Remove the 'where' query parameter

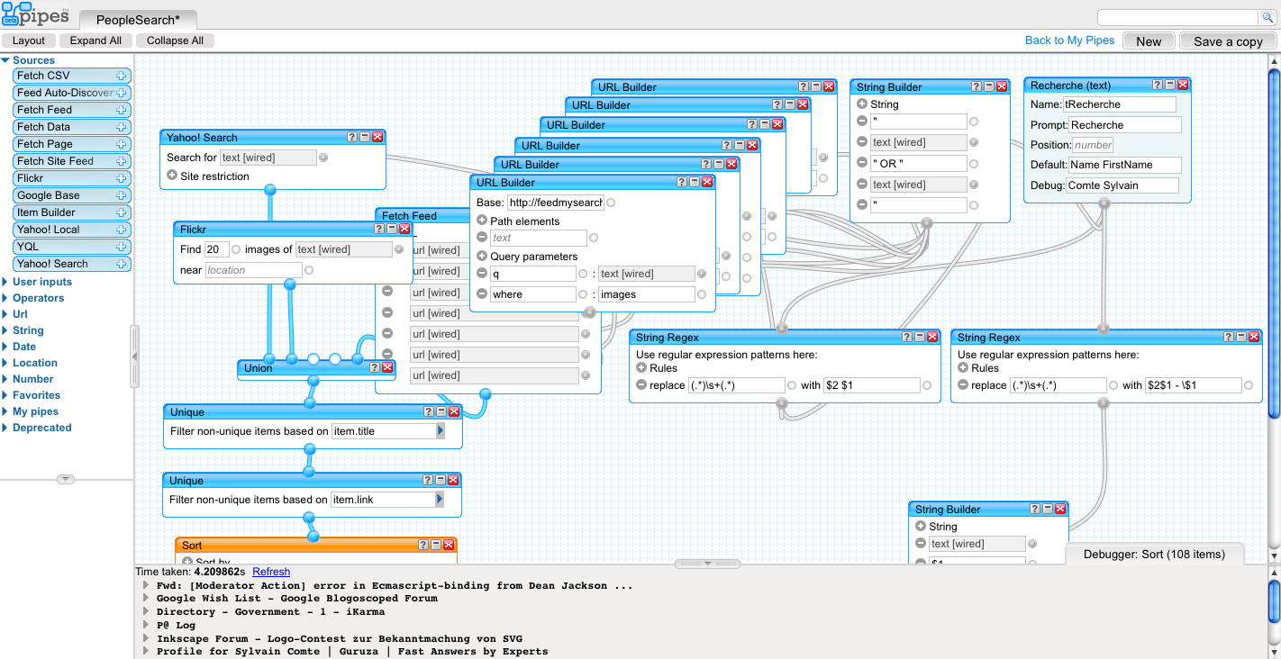482,294
